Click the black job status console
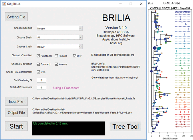This screenshot has width=193, height=140. [69, 129]
